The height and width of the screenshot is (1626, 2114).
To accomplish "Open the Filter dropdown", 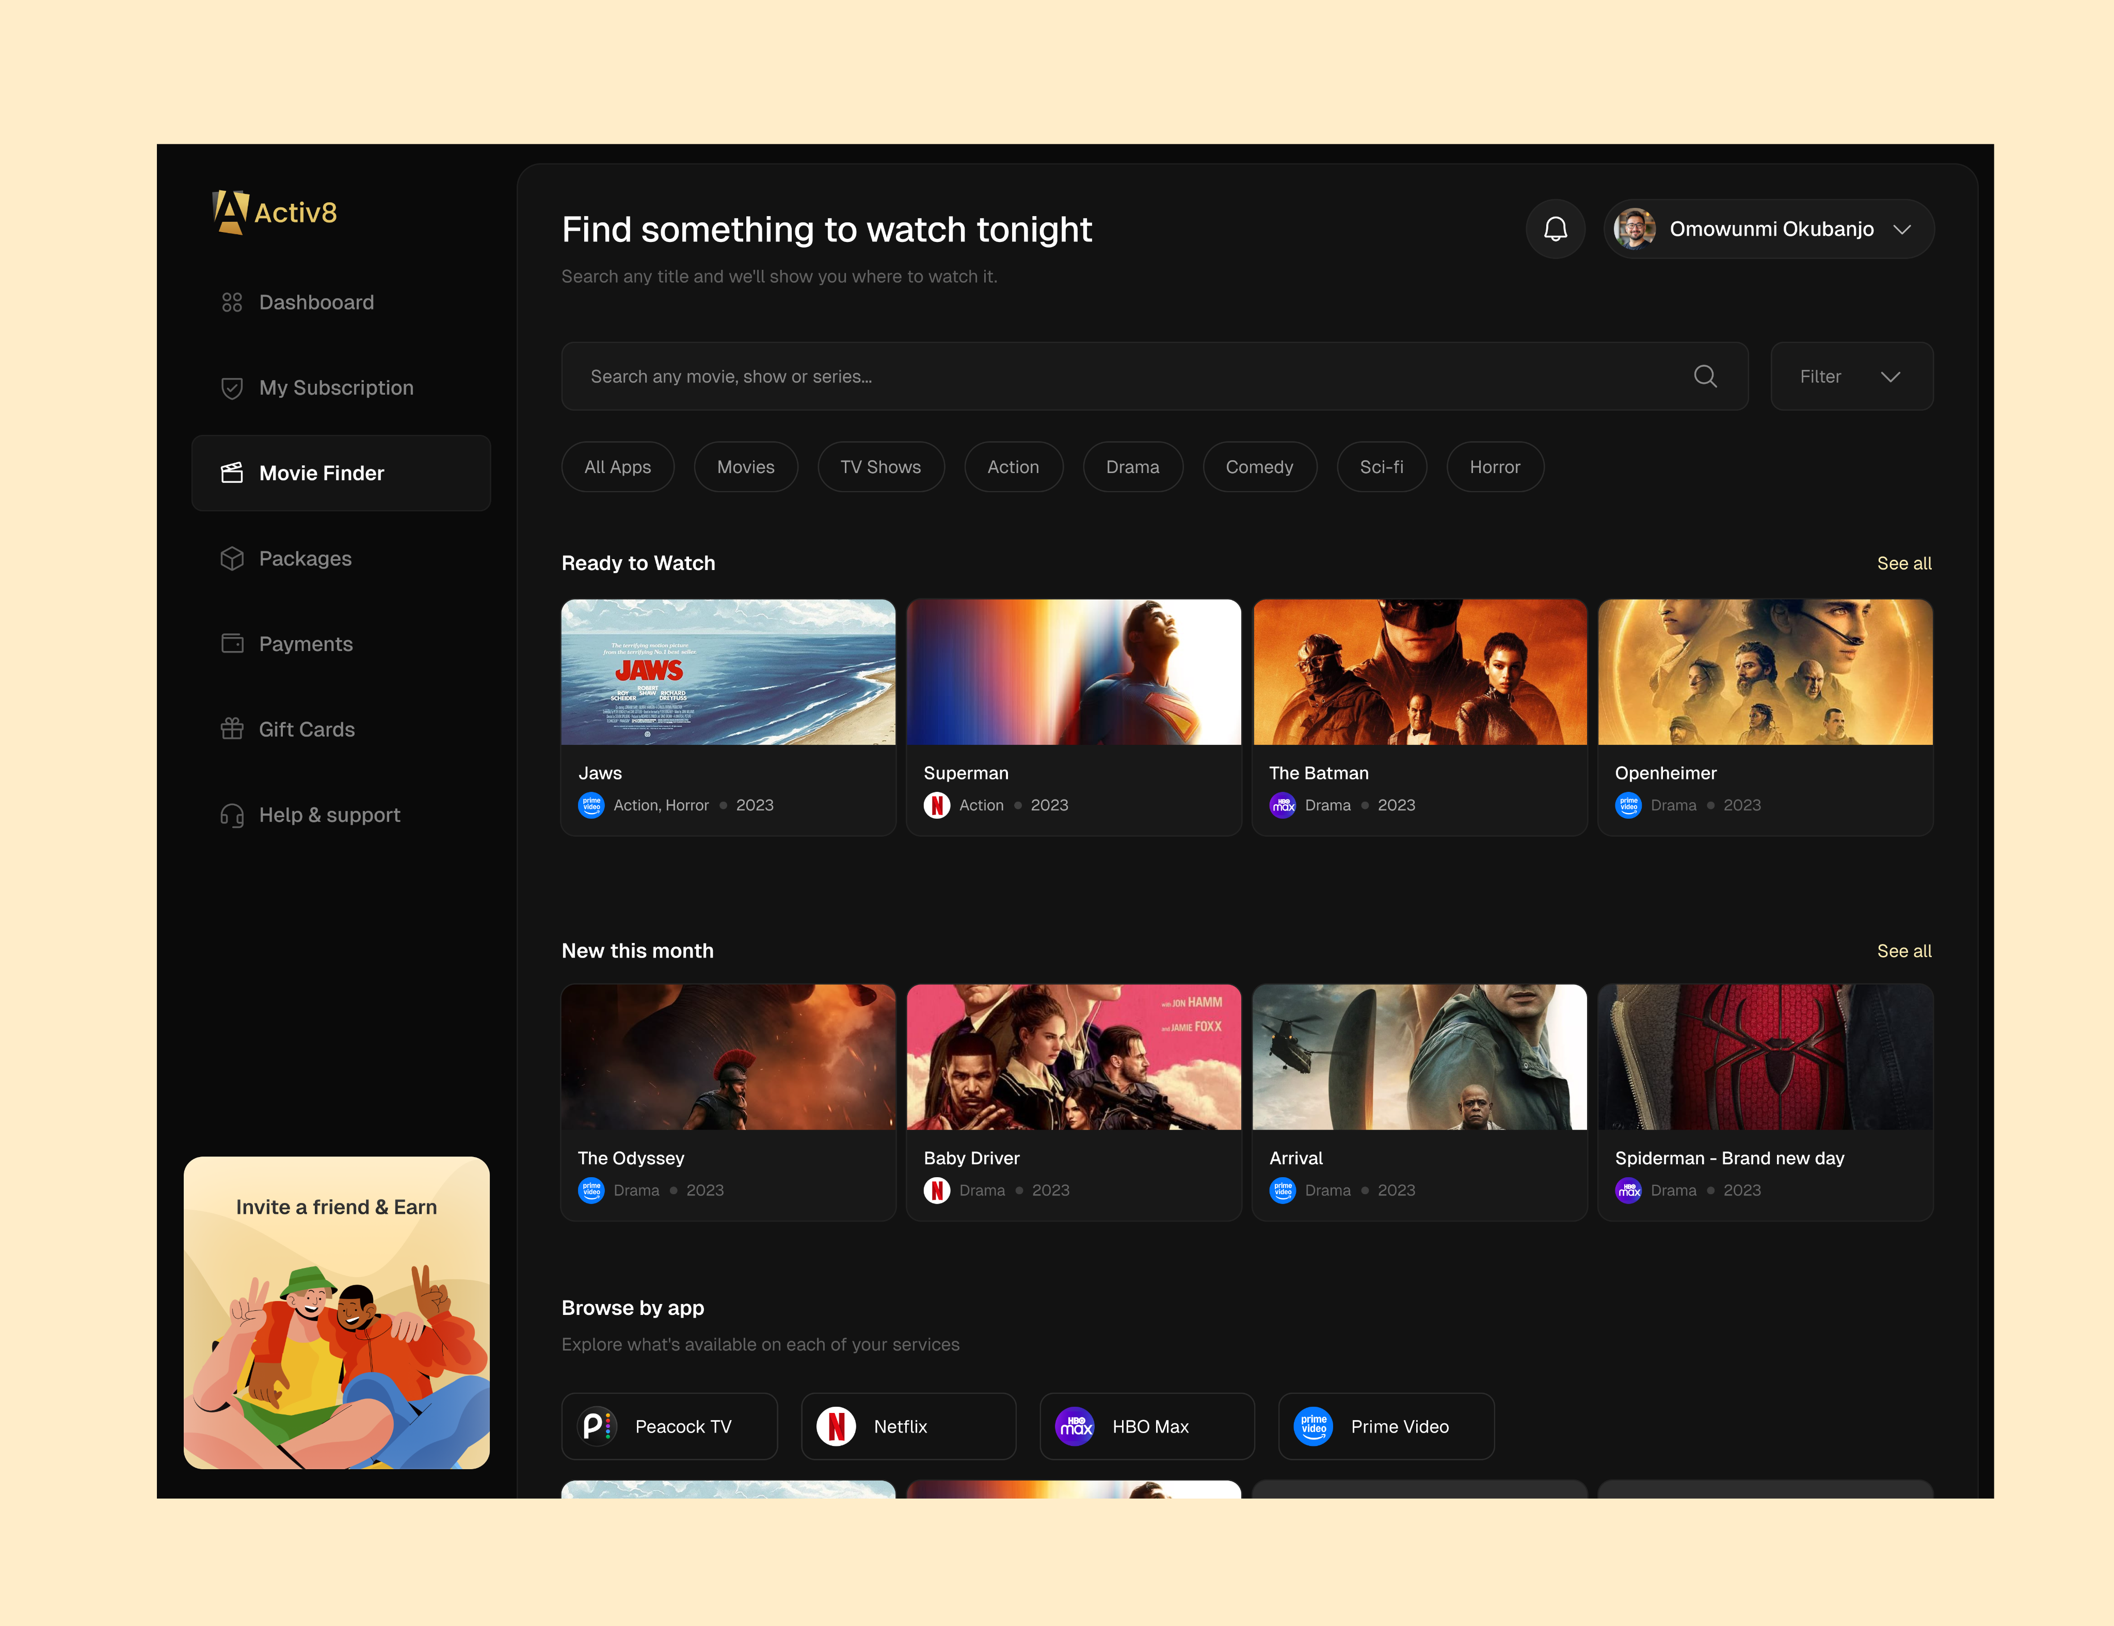I will pos(1852,376).
